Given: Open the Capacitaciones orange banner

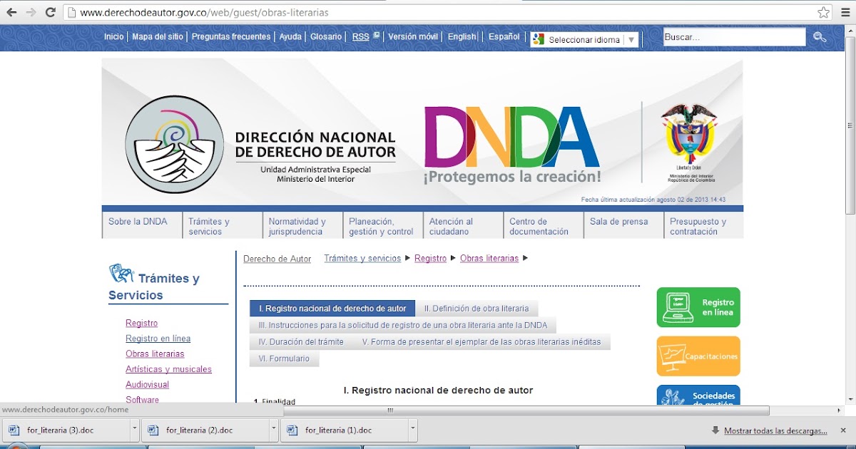Looking at the screenshot, I should (698, 356).
